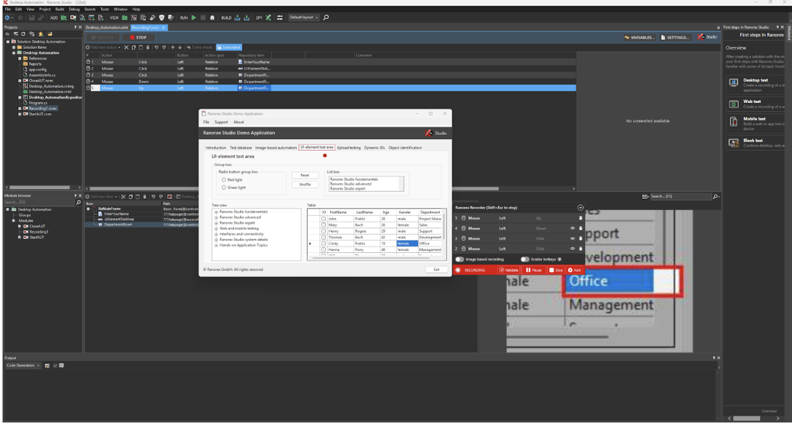Click the Desktop test icon in First steps
The image size is (792, 425).
pyautogui.click(x=734, y=82)
